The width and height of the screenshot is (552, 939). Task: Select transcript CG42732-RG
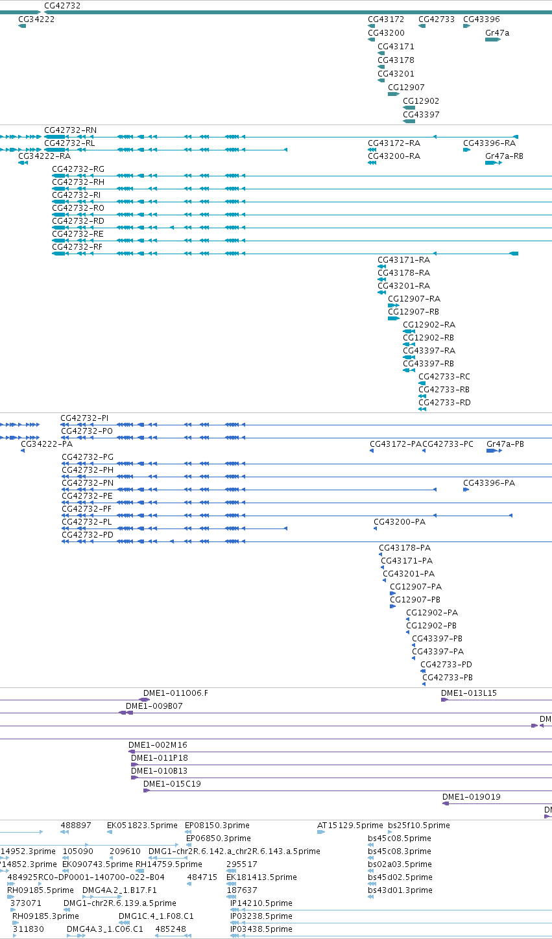click(x=78, y=169)
